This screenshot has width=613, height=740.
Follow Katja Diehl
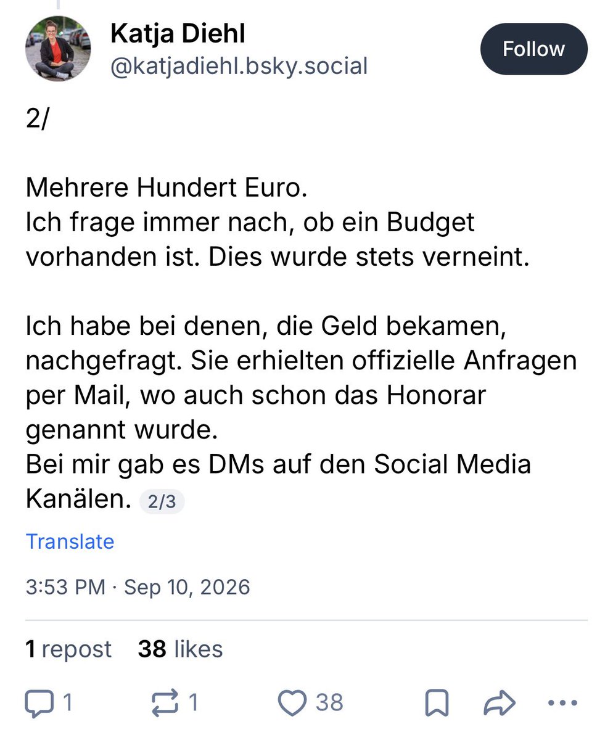[533, 49]
